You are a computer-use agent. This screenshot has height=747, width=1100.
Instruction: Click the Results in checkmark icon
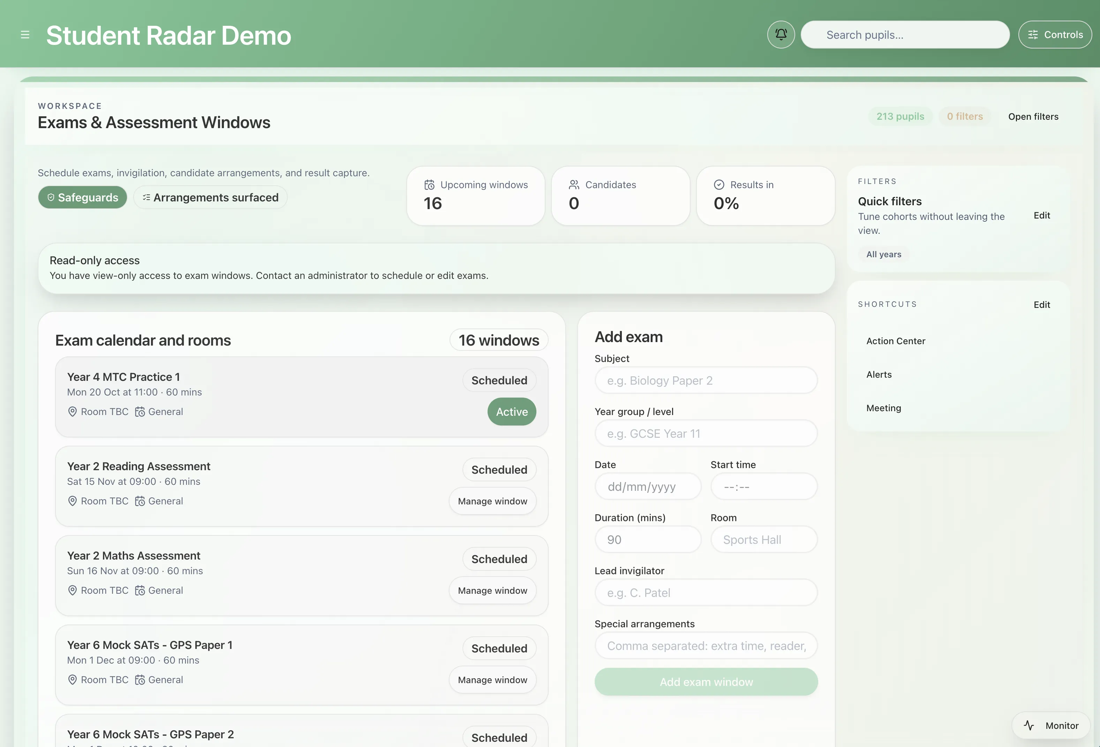[718, 185]
